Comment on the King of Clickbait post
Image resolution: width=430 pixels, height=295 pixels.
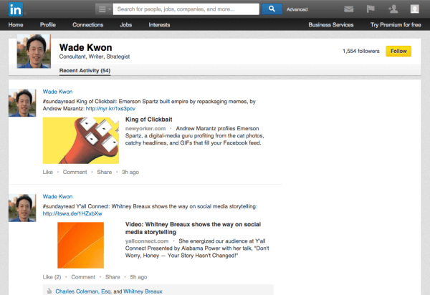75,172
